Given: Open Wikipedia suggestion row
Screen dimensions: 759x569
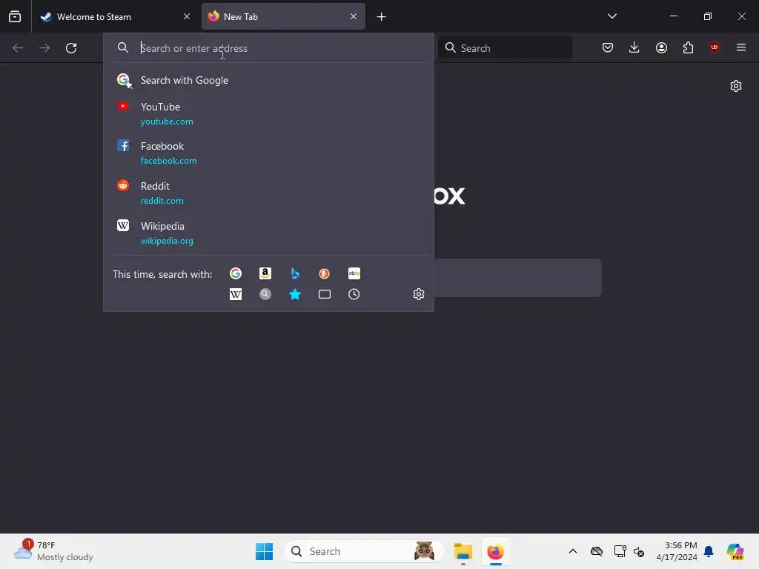Looking at the screenshot, I should [x=268, y=233].
